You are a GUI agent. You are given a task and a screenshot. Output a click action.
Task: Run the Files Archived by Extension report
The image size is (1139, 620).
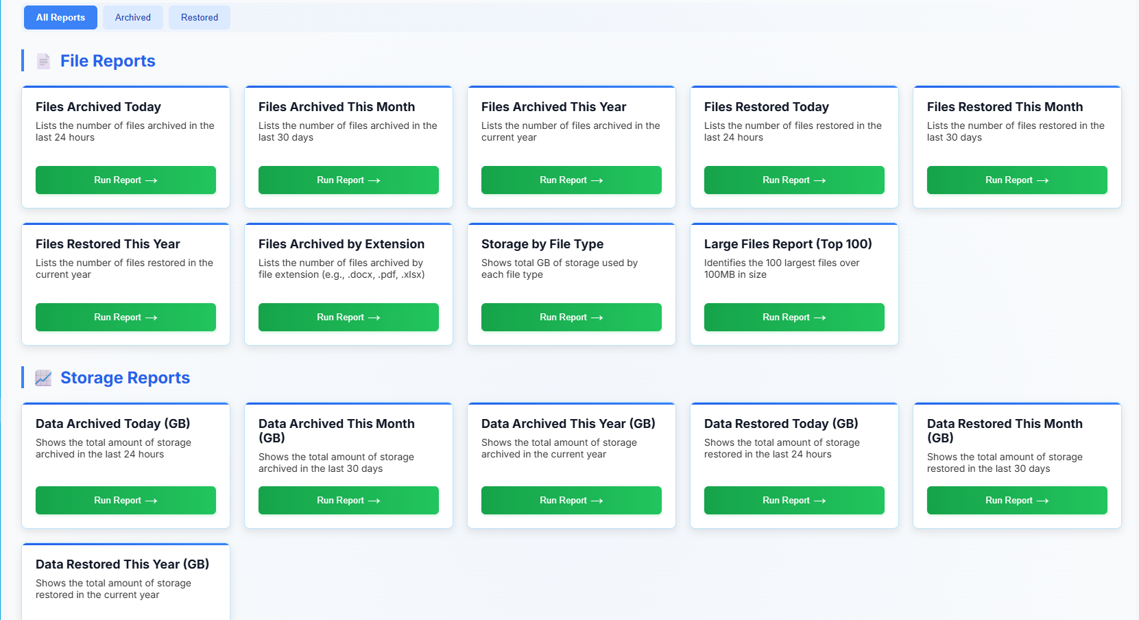click(348, 317)
